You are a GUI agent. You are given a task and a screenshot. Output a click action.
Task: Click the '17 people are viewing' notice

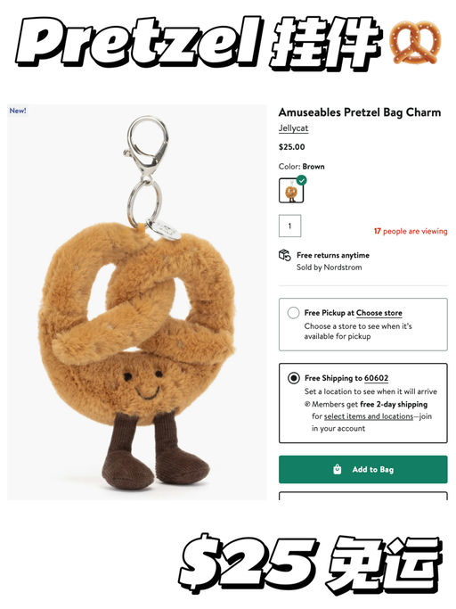[x=411, y=231]
